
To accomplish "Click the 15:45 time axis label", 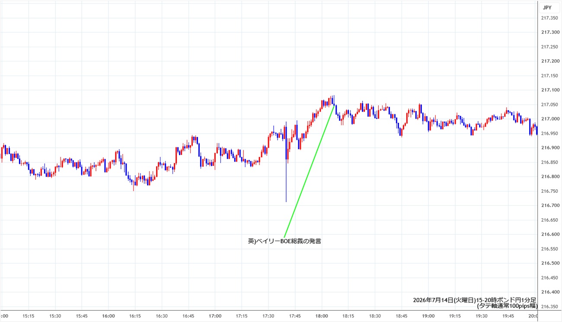I will [x=82, y=316].
